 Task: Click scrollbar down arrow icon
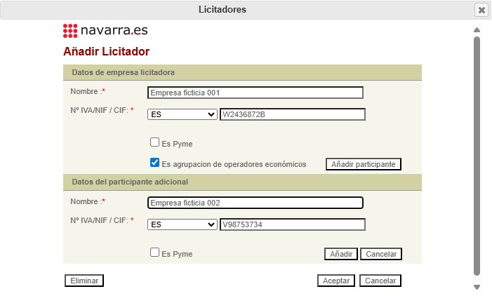coord(477,287)
